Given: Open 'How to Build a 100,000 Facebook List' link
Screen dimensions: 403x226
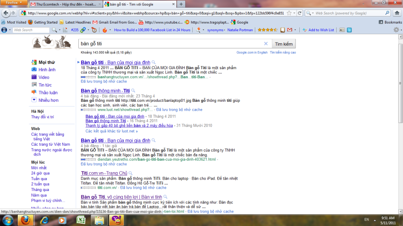Looking at the screenshot, I should (x=152, y=30).
